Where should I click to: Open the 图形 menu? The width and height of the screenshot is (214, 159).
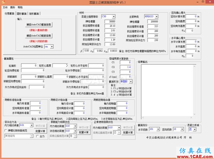click(x=13, y=7)
